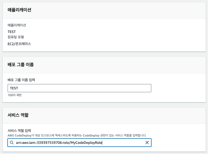
Task: Click the 서비스 역할 입력 label
Action: point(19,131)
